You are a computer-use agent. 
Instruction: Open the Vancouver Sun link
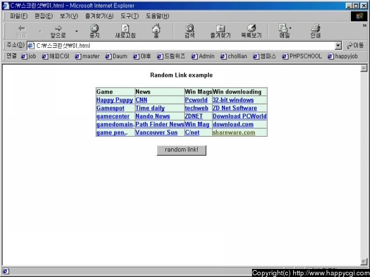tap(157, 133)
